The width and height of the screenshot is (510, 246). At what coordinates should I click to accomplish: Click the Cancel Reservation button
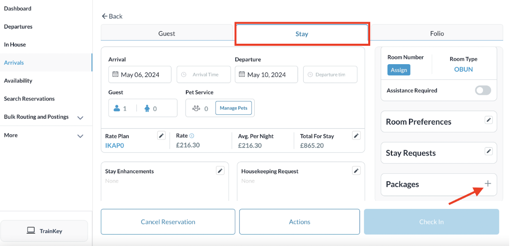[168, 222]
